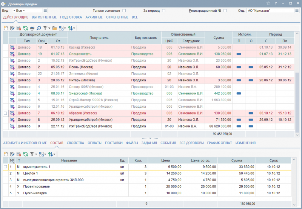The width and height of the screenshot is (302, 209).
Task: Open the 'ОПЛАТЫ' tab
Action: coord(94,143)
